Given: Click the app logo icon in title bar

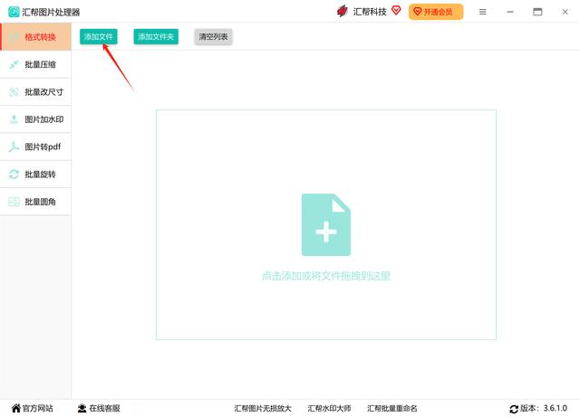Looking at the screenshot, I should click(x=14, y=12).
